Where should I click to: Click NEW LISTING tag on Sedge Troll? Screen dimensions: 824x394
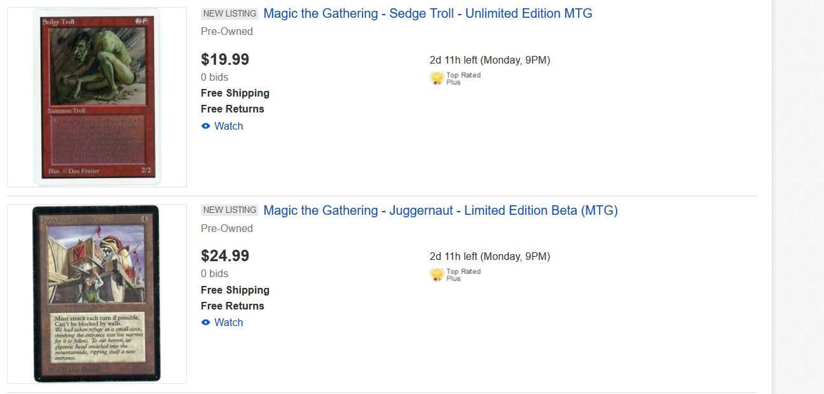point(230,13)
